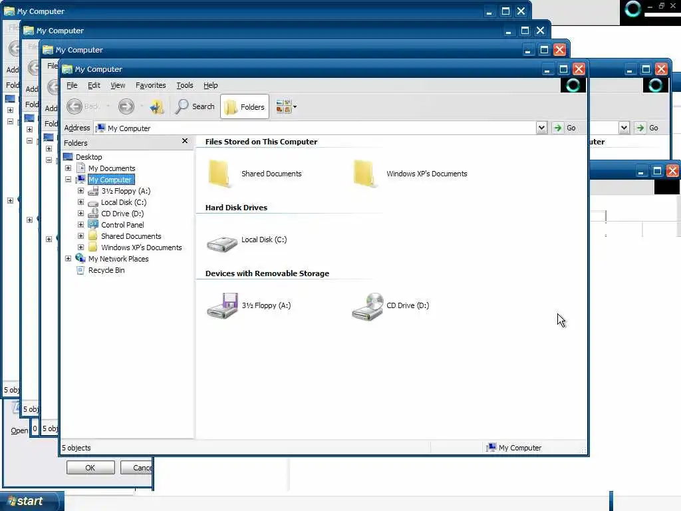Open the Help menu

click(211, 85)
